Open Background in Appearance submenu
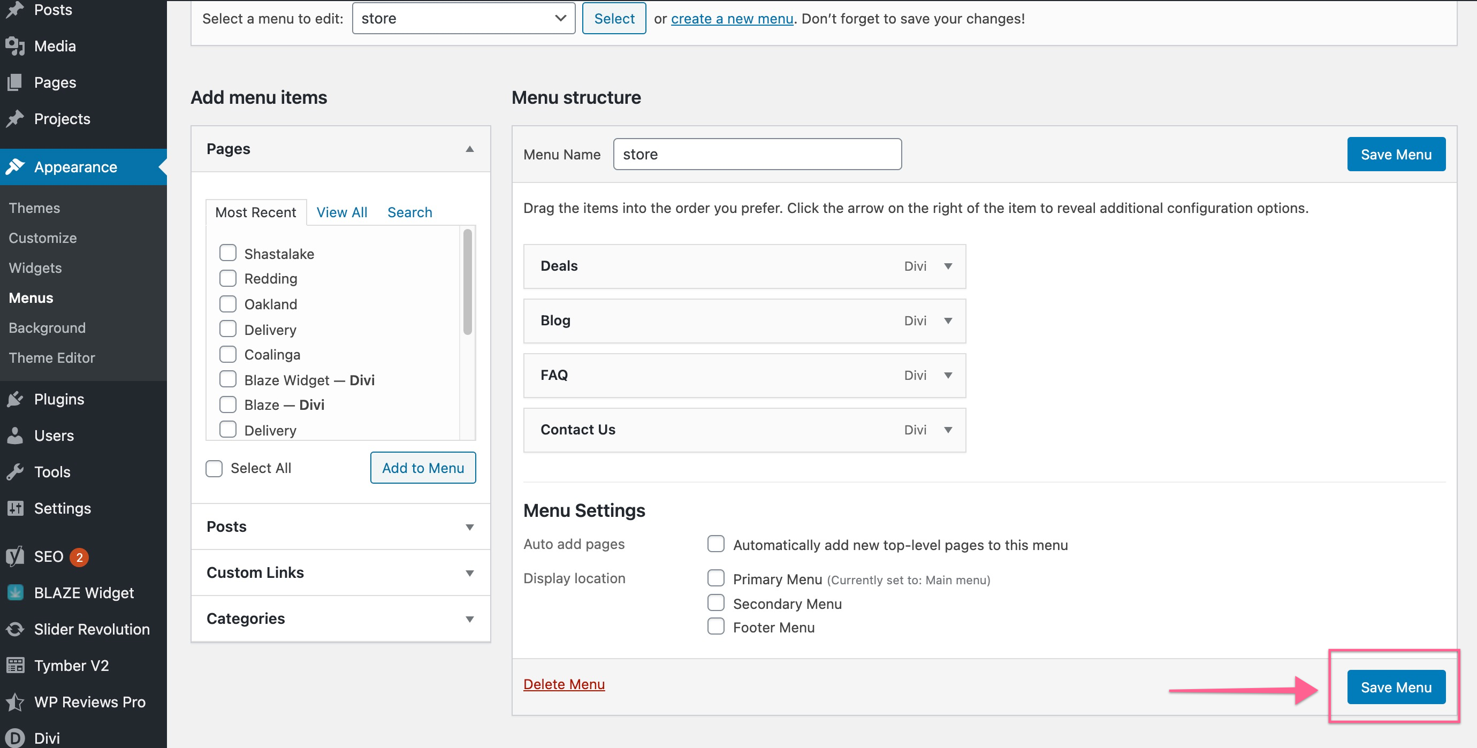This screenshot has width=1477, height=748. (47, 328)
